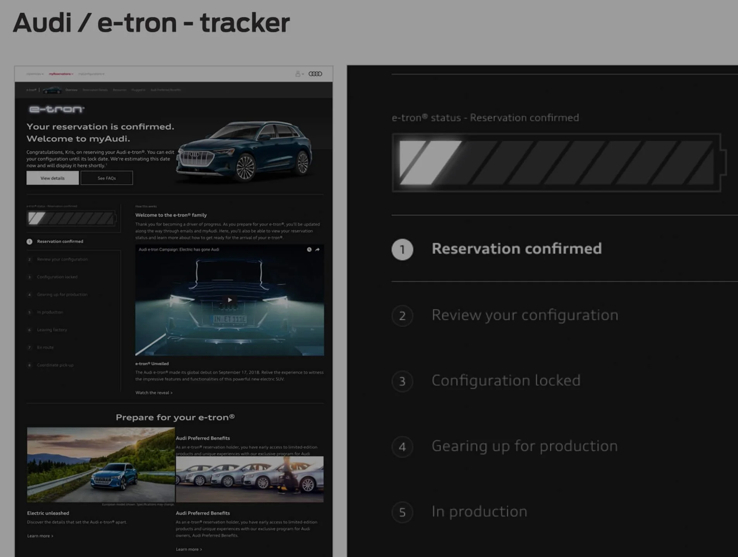Screen dimensions: 738x557
Task: Expand the myConfigurations dropdown
Action: point(91,74)
